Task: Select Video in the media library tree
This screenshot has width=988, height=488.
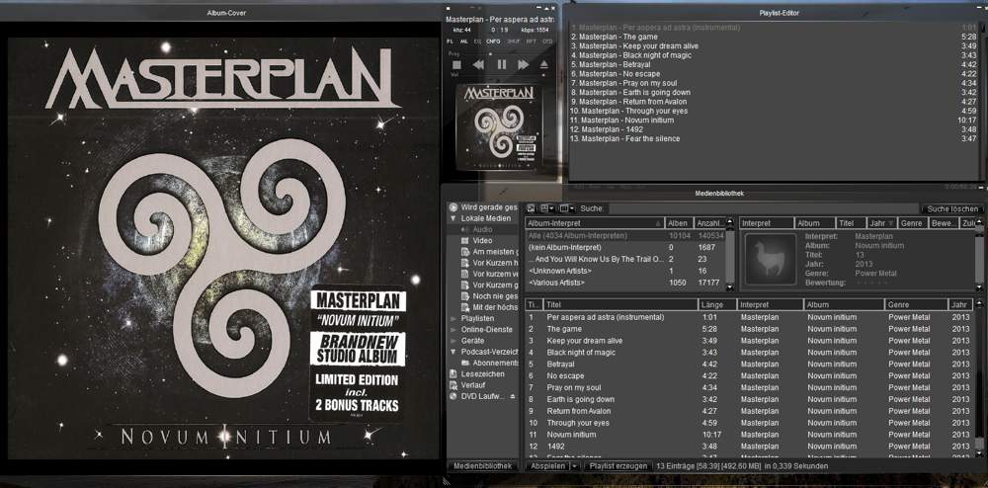Action: coord(482,240)
